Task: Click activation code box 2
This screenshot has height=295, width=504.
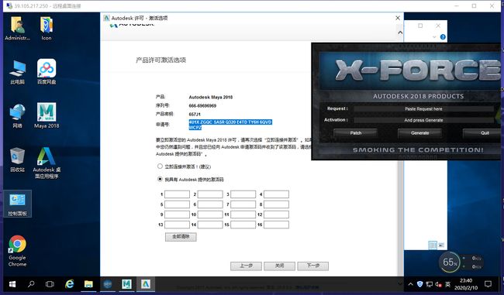Action: 210,194
